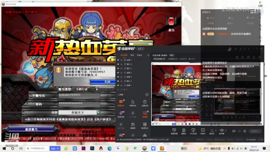
Task: Click the 修改 button next to room title
Action: pos(172,55)
